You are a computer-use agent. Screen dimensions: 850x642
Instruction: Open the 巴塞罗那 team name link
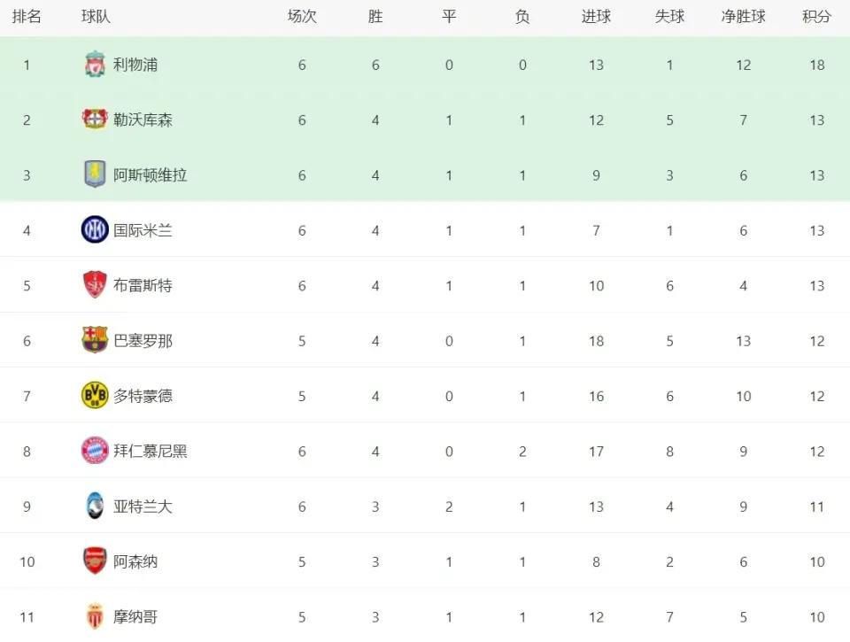(x=143, y=341)
